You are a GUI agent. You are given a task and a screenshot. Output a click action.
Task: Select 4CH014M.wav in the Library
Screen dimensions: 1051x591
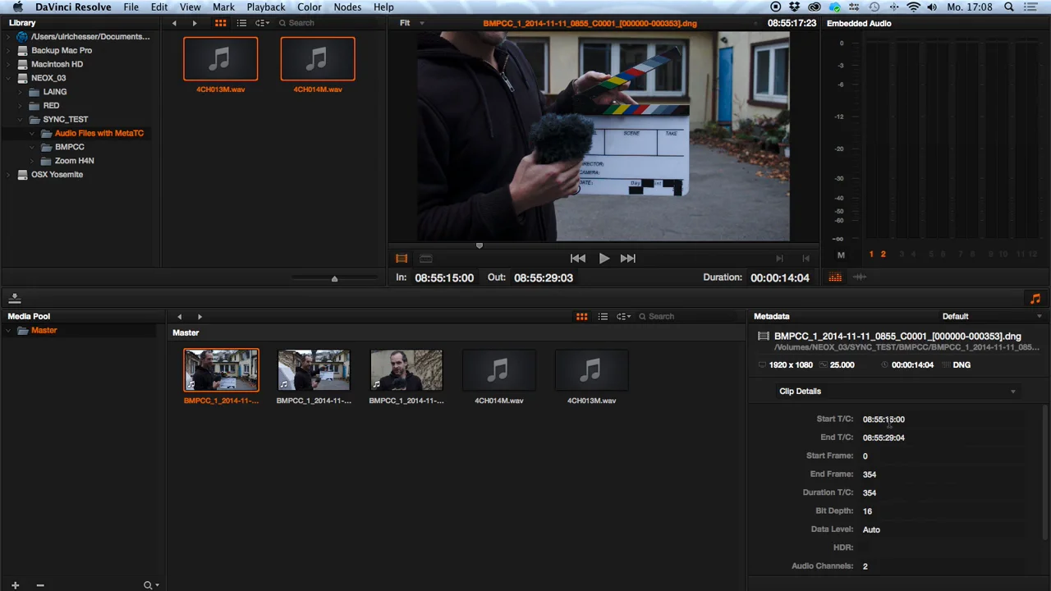pyautogui.click(x=318, y=60)
